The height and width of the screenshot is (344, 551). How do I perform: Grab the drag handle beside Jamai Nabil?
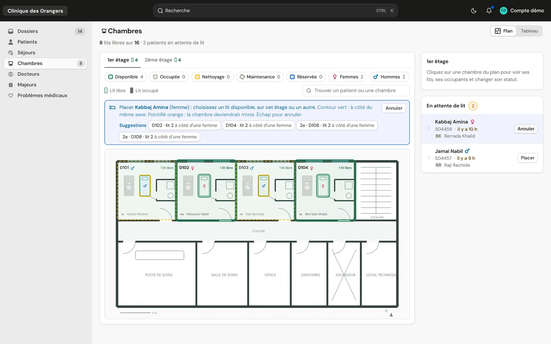tap(429, 158)
